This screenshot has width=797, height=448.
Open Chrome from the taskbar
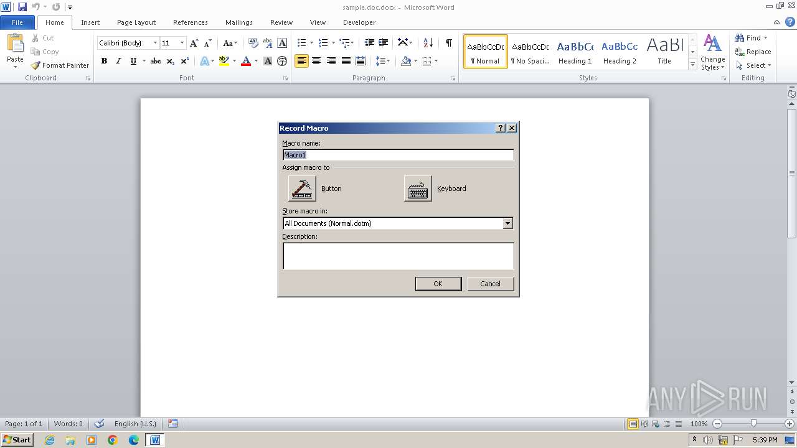pos(113,440)
